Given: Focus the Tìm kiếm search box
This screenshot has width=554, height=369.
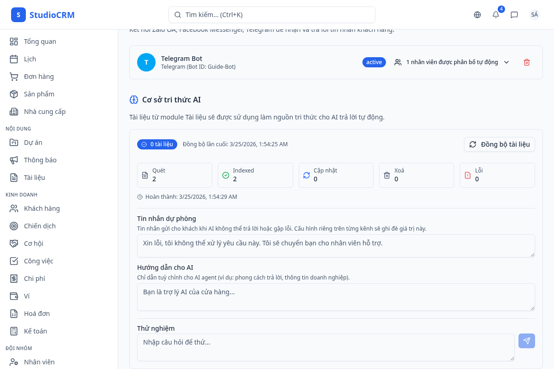Looking at the screenshot, I should pyautogui.click(x=272, y=15).
